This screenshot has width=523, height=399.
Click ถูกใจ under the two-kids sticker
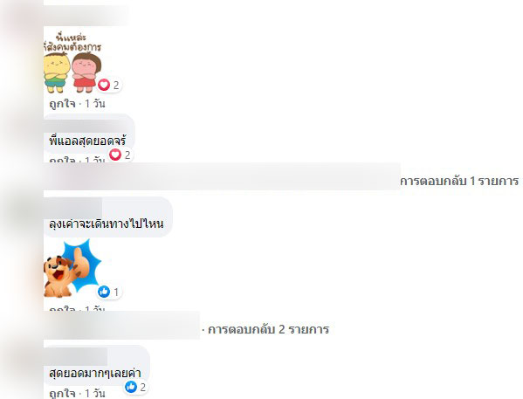(x=62, y=104)
